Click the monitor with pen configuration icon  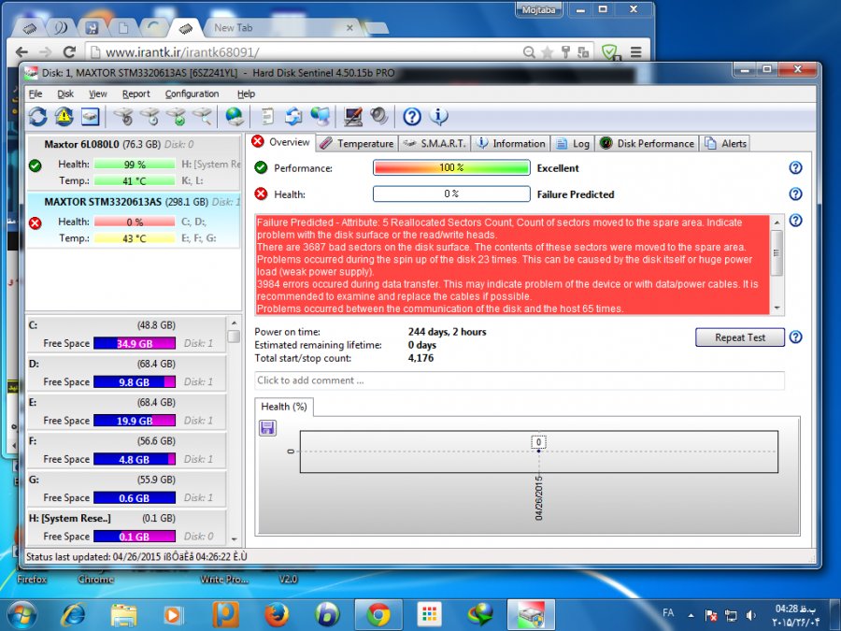[x=353, y=117]
